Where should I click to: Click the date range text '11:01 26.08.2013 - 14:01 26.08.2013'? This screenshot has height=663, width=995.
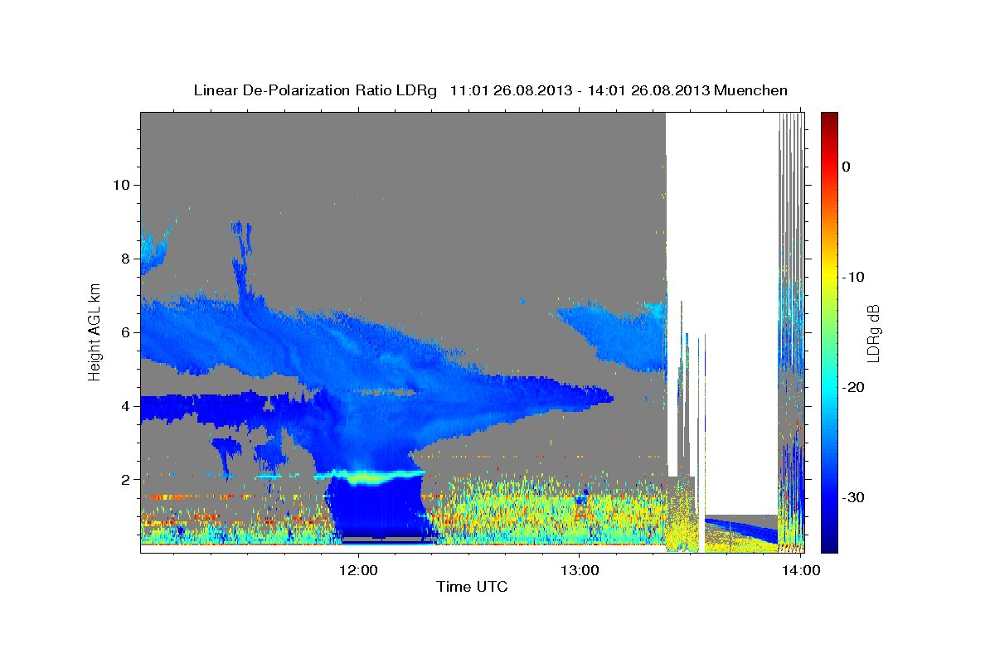point(580,90)
